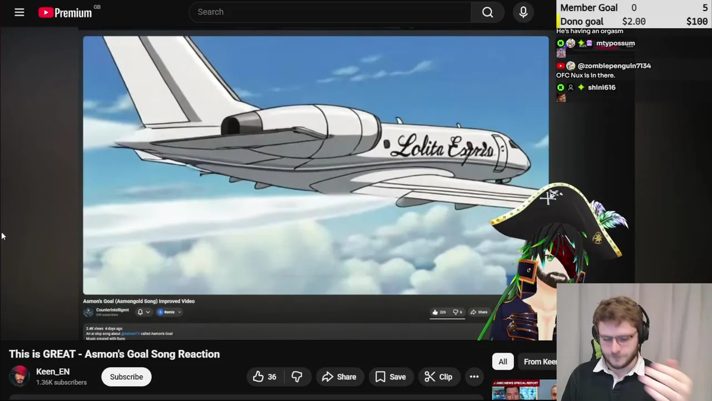Click the 1.36K subscribers text
The height and width of the screenshot is (401, 712).
(61, 383)
